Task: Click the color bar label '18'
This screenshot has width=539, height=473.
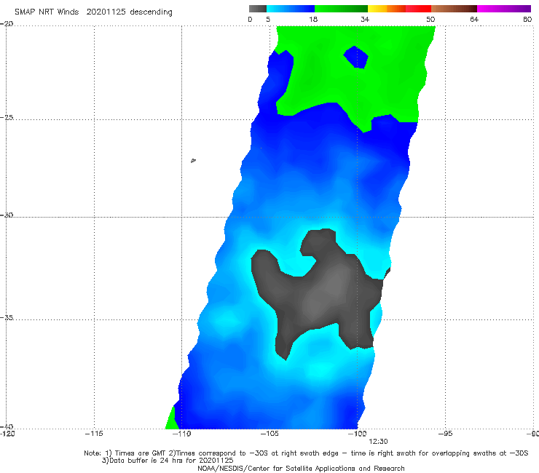Action: click(x=313, y=20)
